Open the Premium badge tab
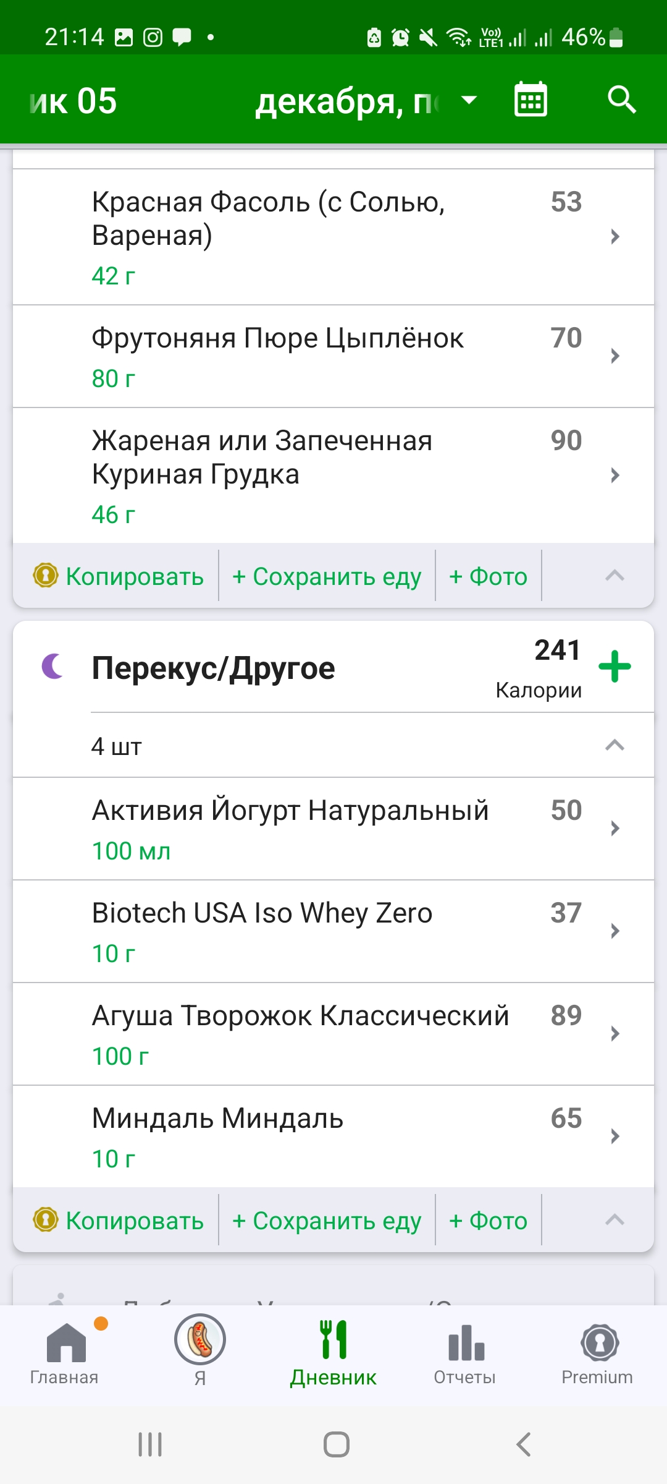667x1484 pixels. [597, 1352]
